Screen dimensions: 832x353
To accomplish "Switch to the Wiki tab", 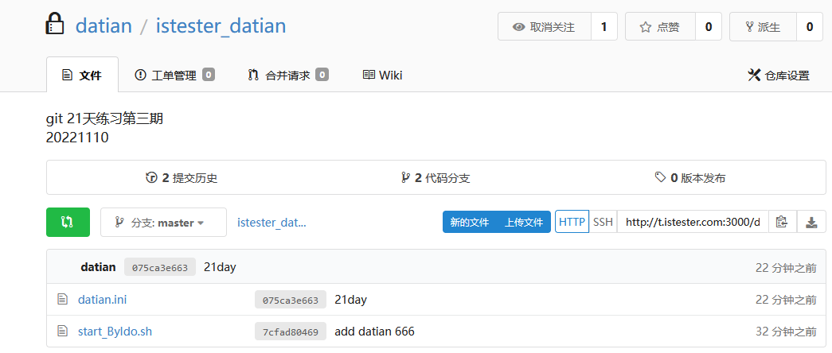I will pos(382,76).
